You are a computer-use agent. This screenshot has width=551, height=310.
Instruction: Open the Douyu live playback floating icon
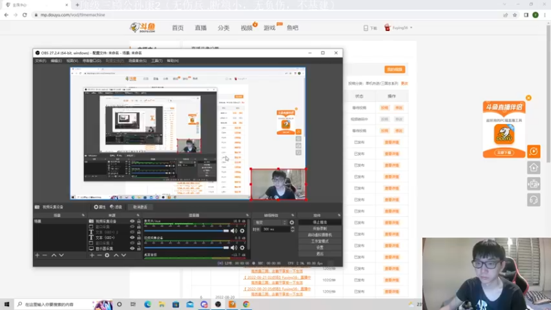coord(533,152)
